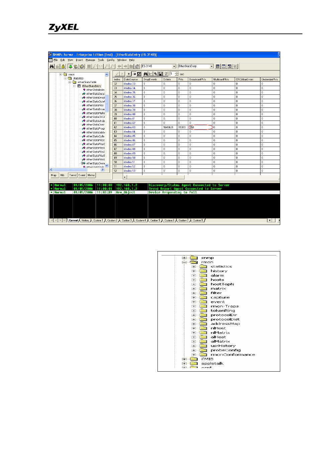Click the hostTopN folder icon in lower tree
319x452 pixels.
click(203, 284)
